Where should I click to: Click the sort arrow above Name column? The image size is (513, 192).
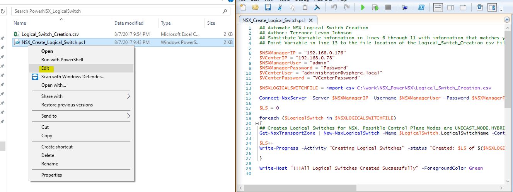click(62, 19)
